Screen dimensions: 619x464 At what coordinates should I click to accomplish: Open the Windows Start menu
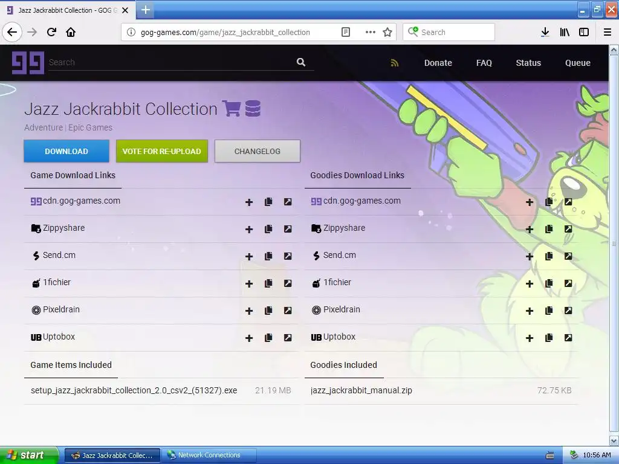[29, 455]
